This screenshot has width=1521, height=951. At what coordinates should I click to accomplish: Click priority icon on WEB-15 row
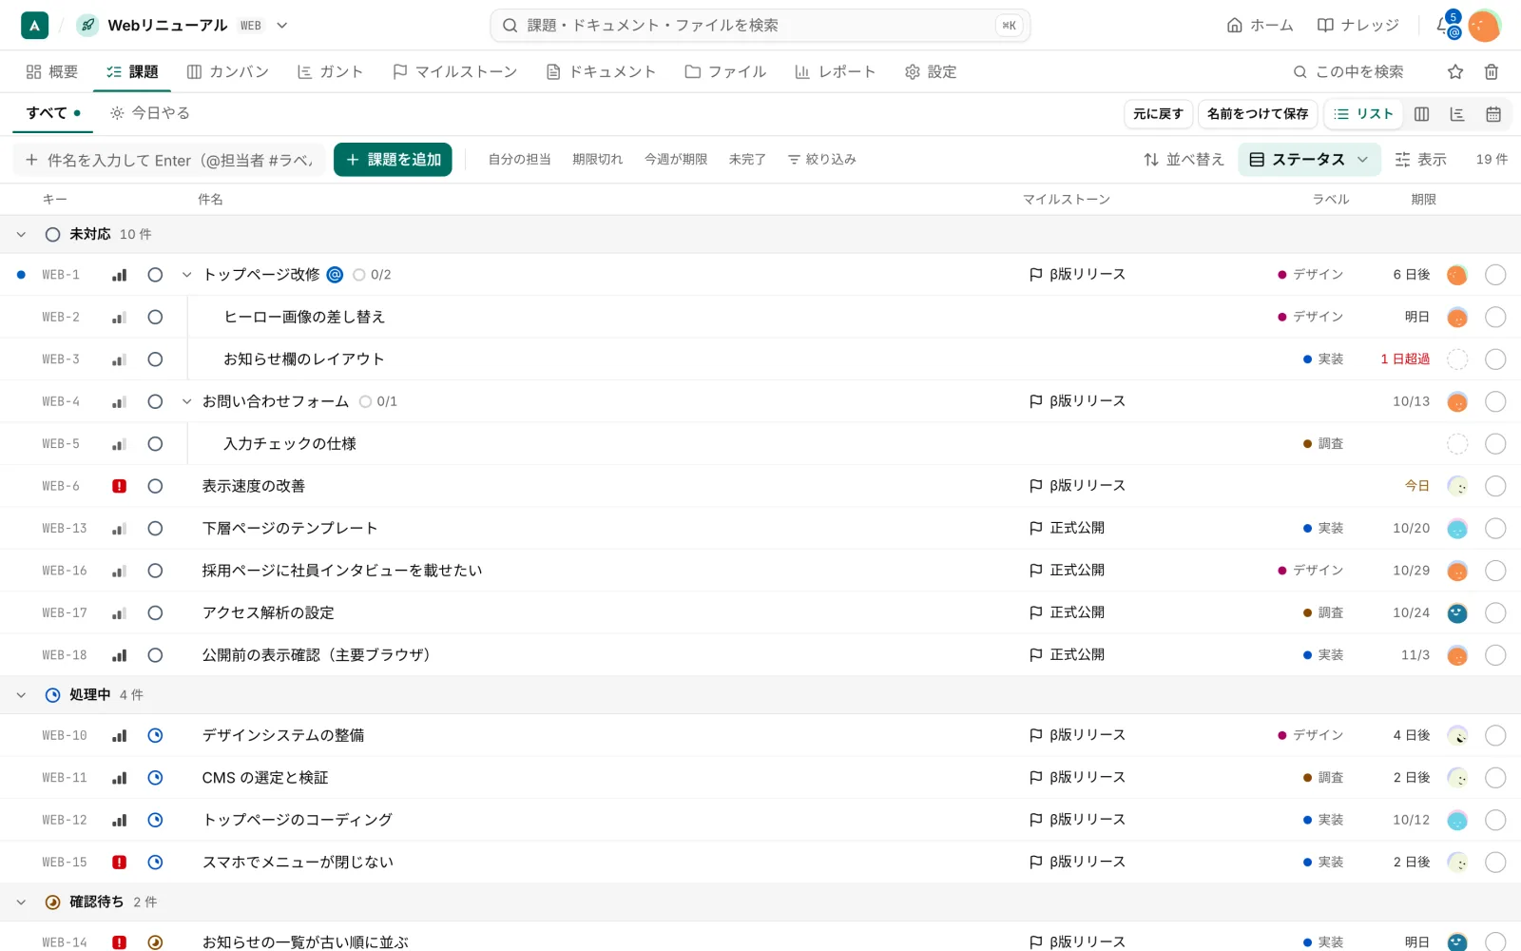119,863
